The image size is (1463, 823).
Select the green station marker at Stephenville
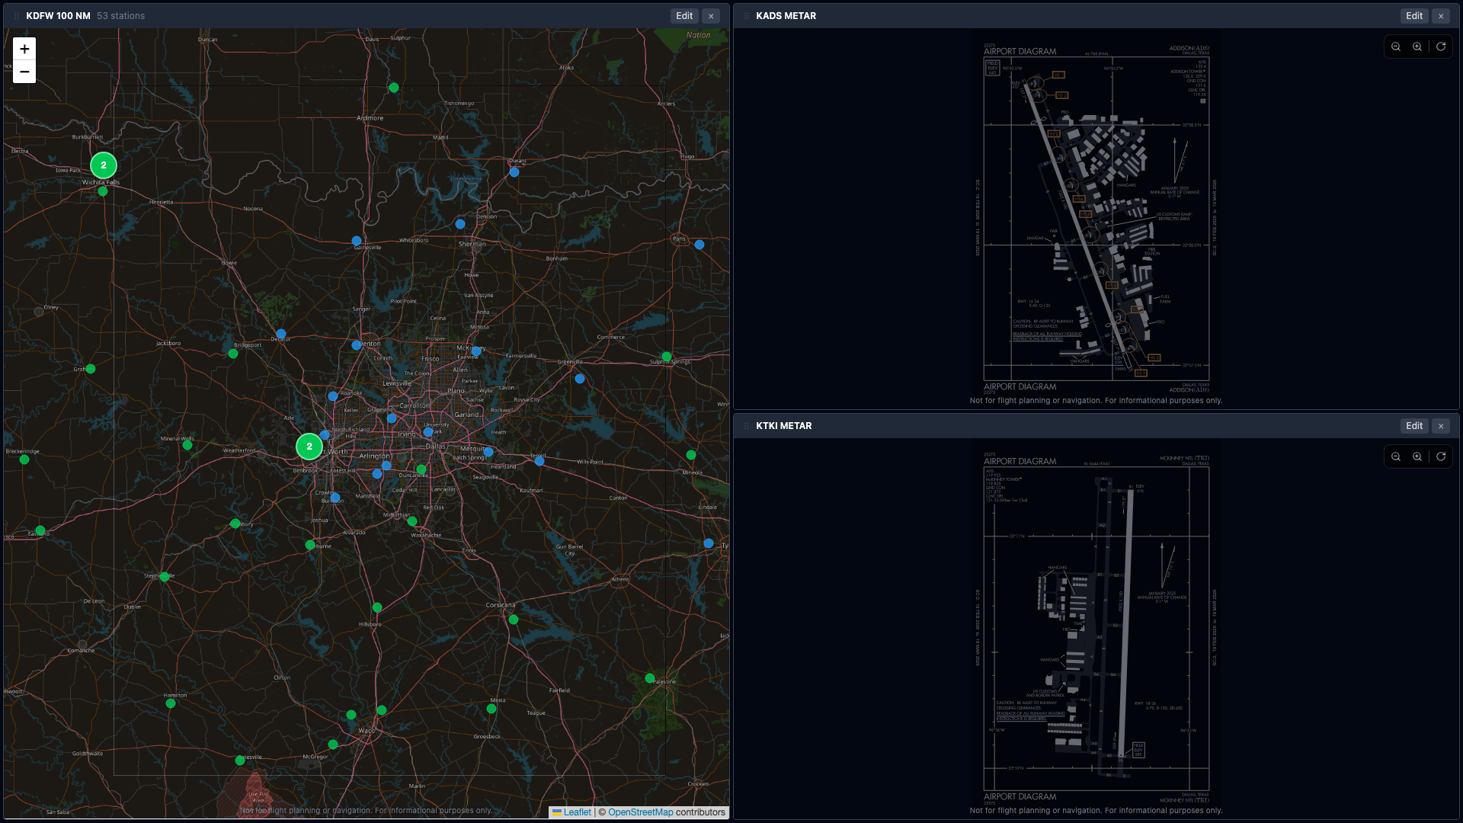click(x=165, y=577)
